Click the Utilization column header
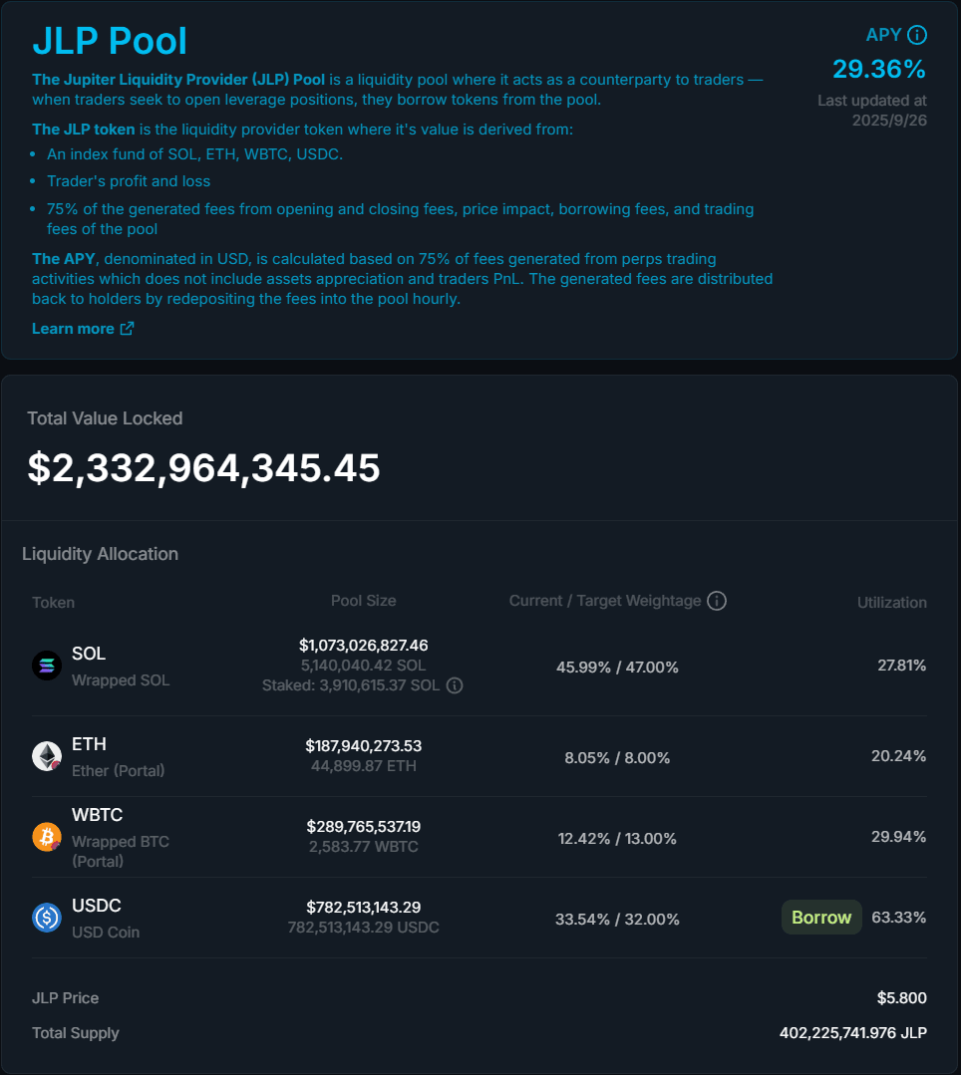Screen dimensions: 961x1075 click(891, 602)
